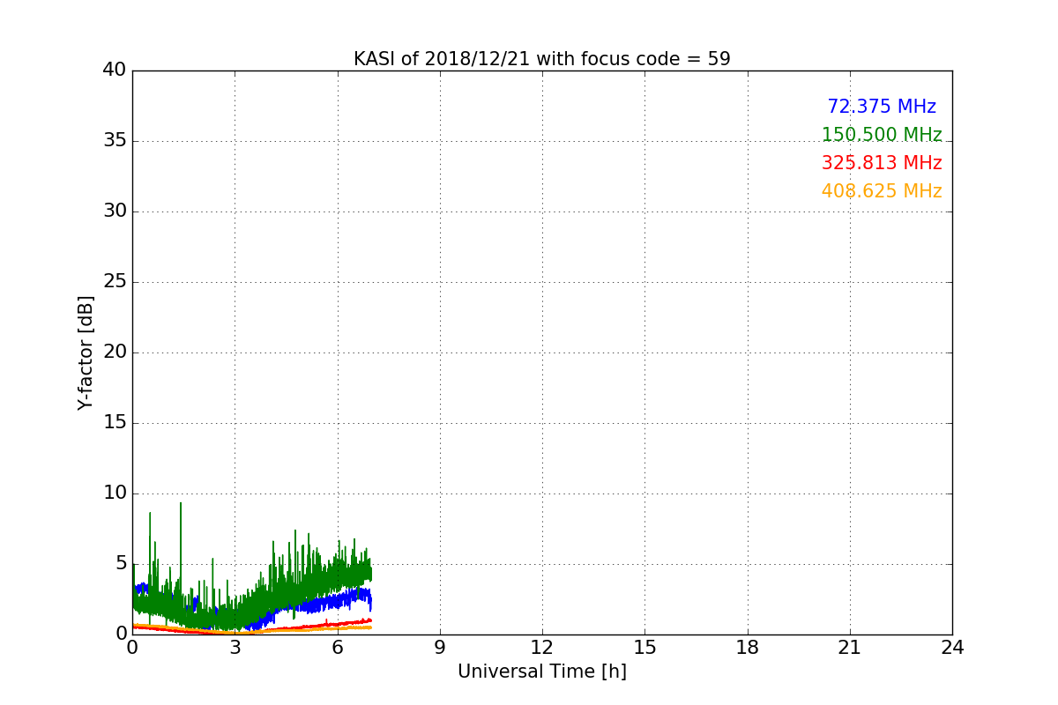Click the x-axis tick label 21
This screenshot has height=705, width=1058.
coord(850,648)
